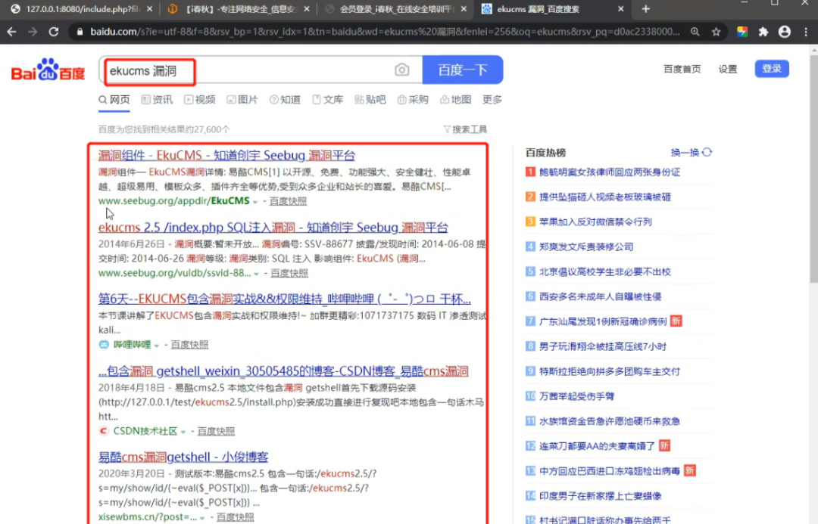The width and height of the screenshot is (818, 524).
Task: Click the 换一换 link in hot list
Action: pos(685,152)
